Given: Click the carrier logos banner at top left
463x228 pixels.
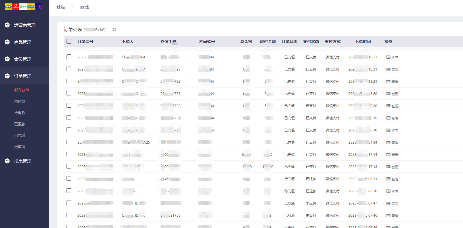Looking at the screenshot, I should 23,7.
